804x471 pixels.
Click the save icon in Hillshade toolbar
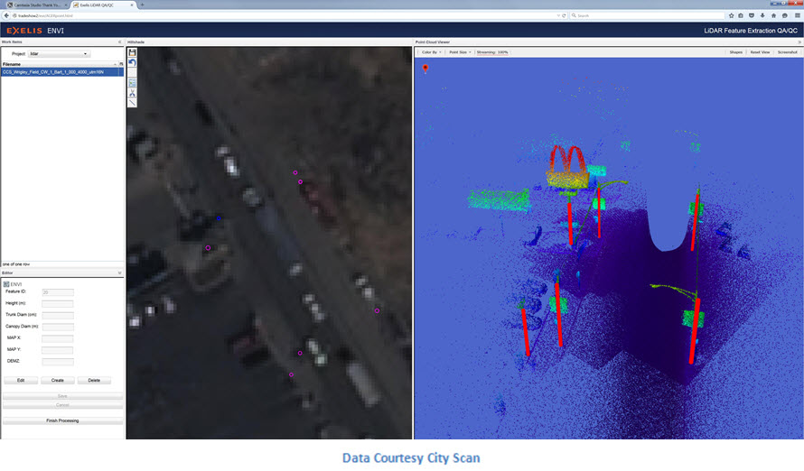[132, 52]
